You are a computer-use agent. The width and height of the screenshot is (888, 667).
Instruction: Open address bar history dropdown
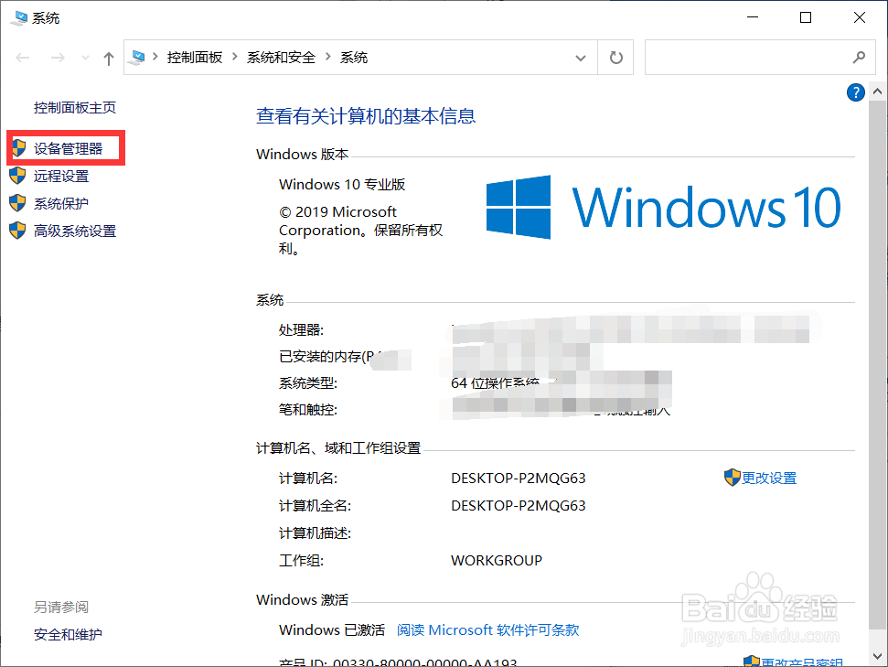coord(581,58)
